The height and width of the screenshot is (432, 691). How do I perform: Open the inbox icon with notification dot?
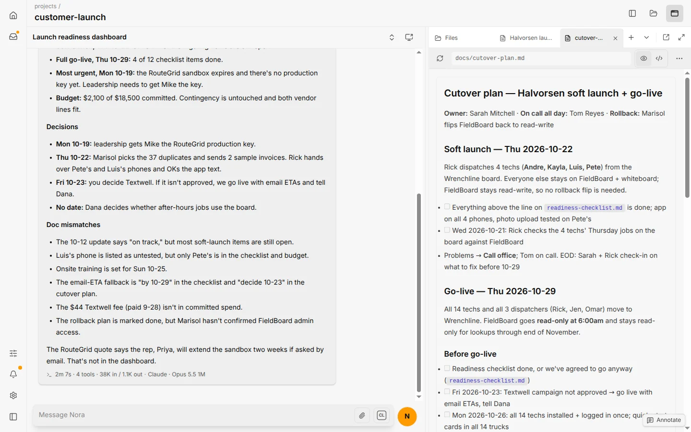[x=13, y=36]
